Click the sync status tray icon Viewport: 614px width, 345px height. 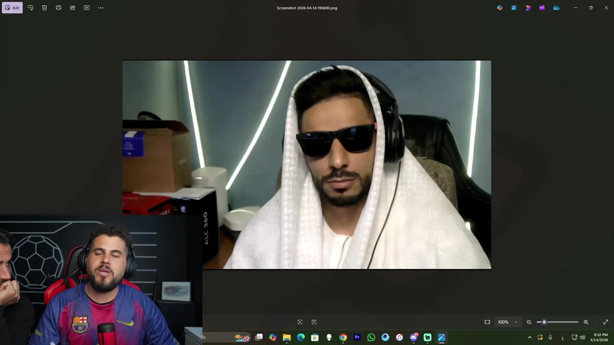(540, 337)
